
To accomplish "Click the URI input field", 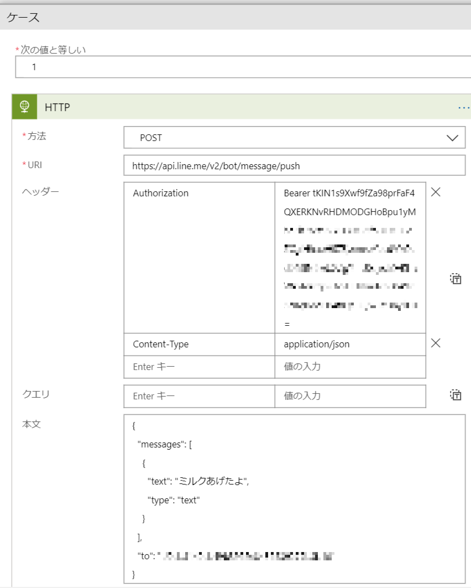I will pyautogui.click(x=295, y=165).
